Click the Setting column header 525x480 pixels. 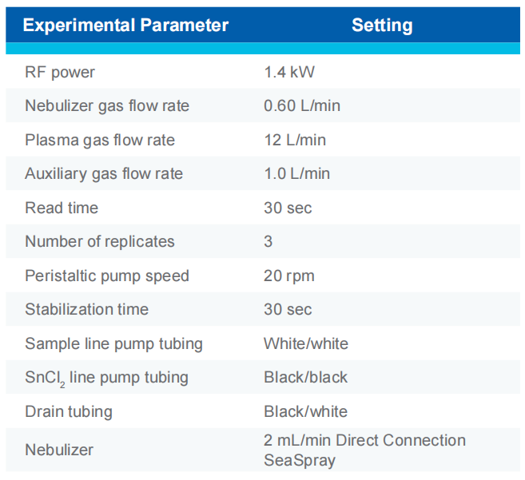tap(382, 25)
